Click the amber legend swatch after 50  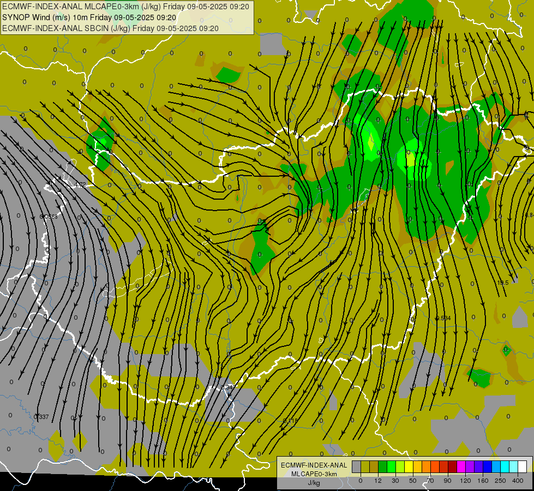click(x=418, y=467)
